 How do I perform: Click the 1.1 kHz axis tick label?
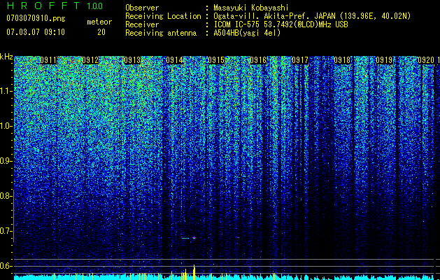point(6,91)
